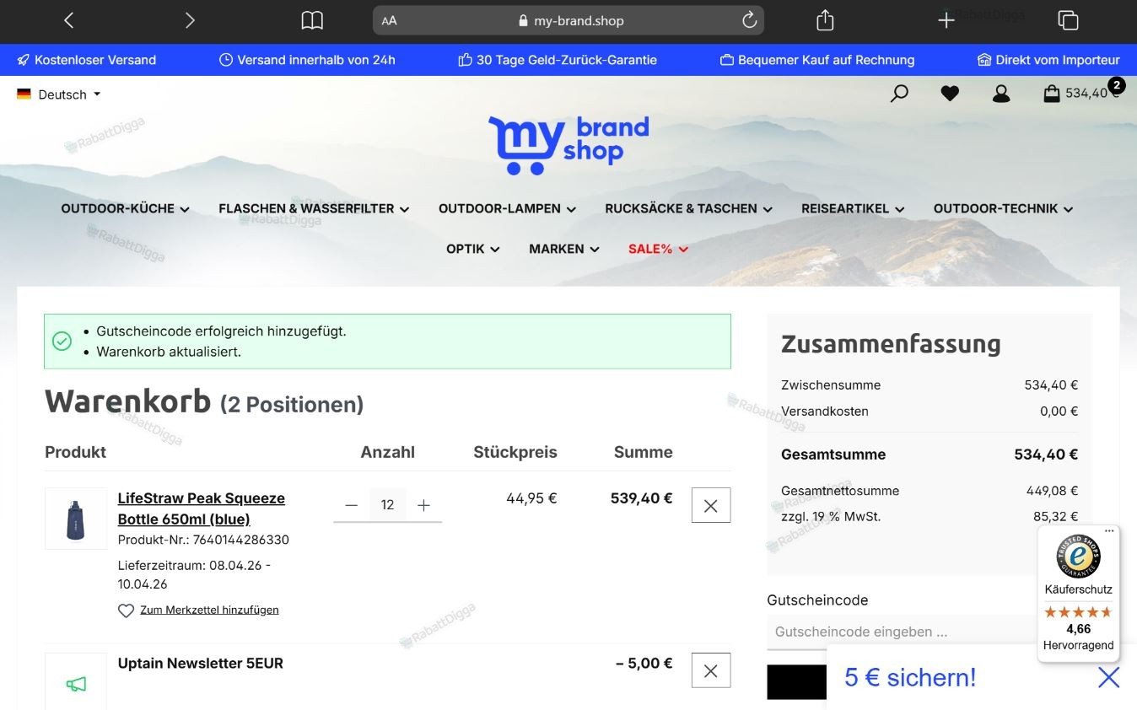1137x710 pixels.
Task: Open the Safari bookmarks book icon
Action: (x=312, y=20)
